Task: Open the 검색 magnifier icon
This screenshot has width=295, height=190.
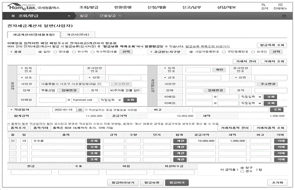Action: [x=264, y=4]
